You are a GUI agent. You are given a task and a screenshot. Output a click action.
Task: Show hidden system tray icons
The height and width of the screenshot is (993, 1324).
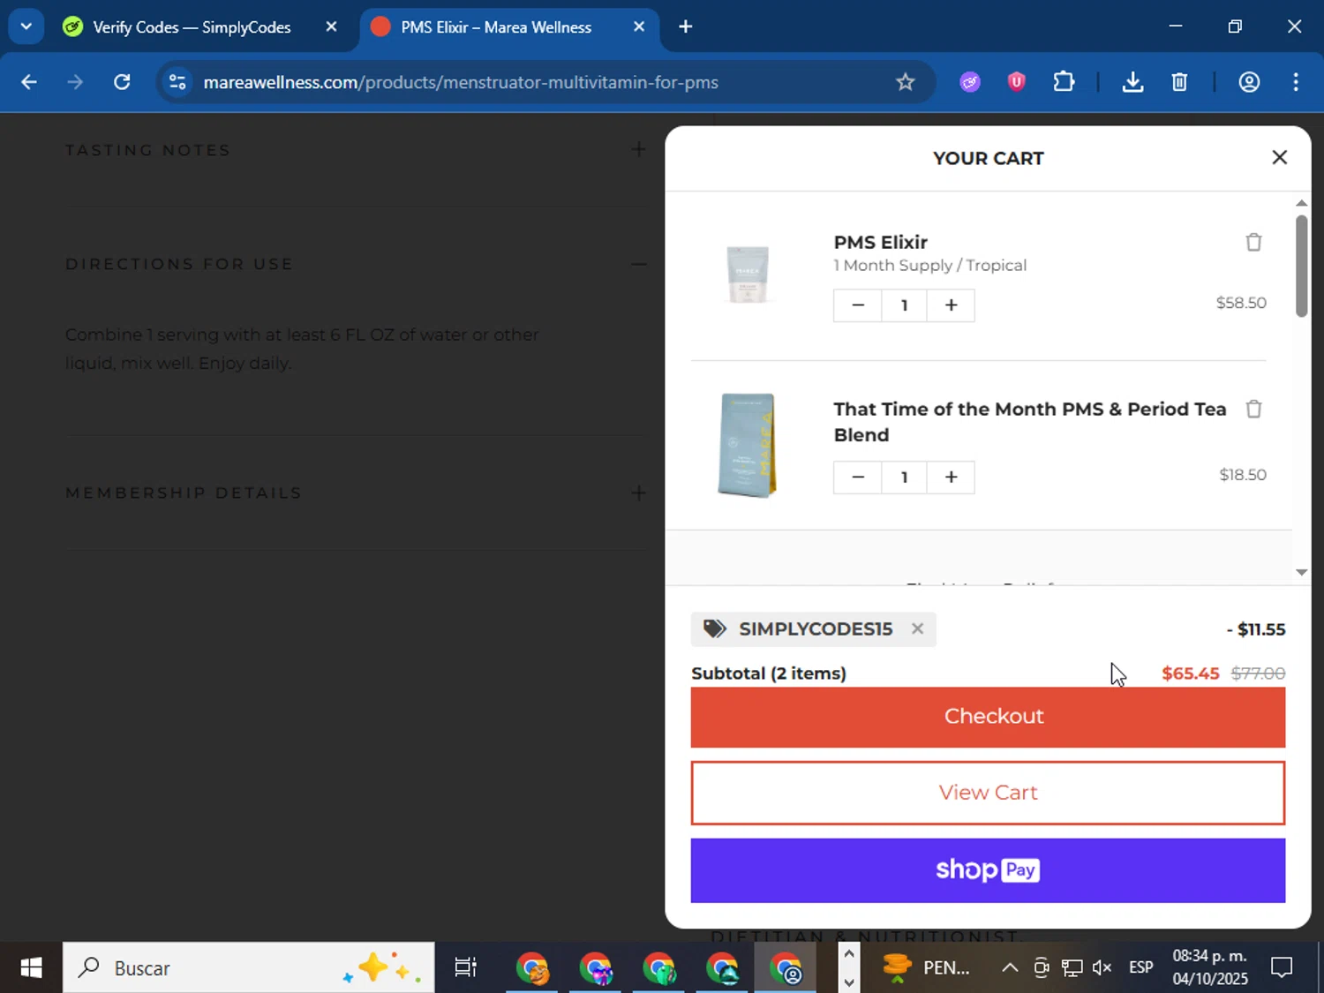(x=1010, y=968)
